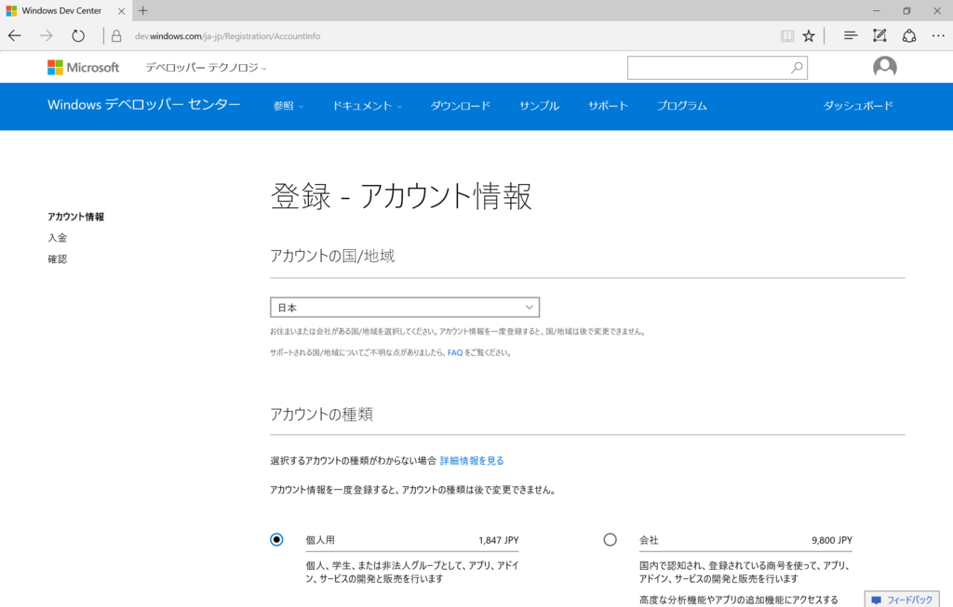953x607 pixels.
Task: Select 確認 in the side navigation
Action: click(57, 259)
